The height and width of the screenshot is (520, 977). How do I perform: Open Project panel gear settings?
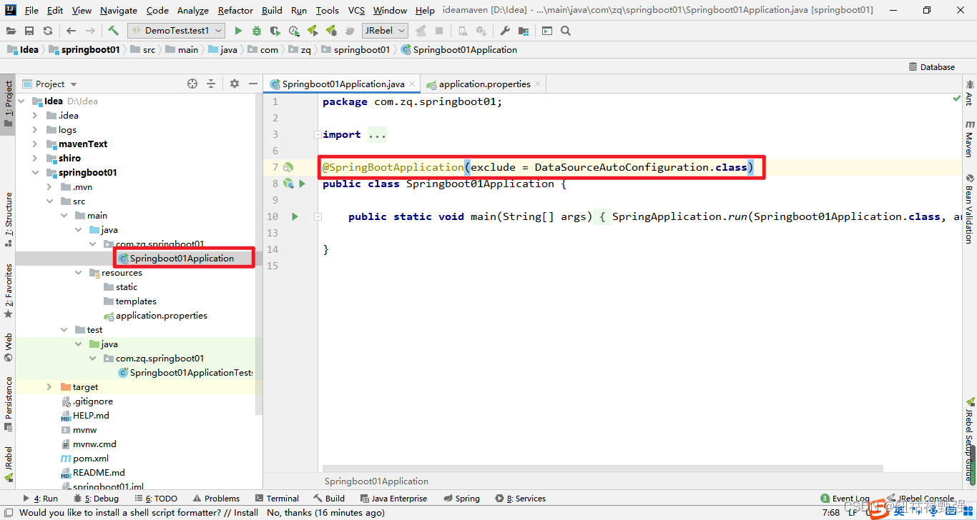pos(235,84)
